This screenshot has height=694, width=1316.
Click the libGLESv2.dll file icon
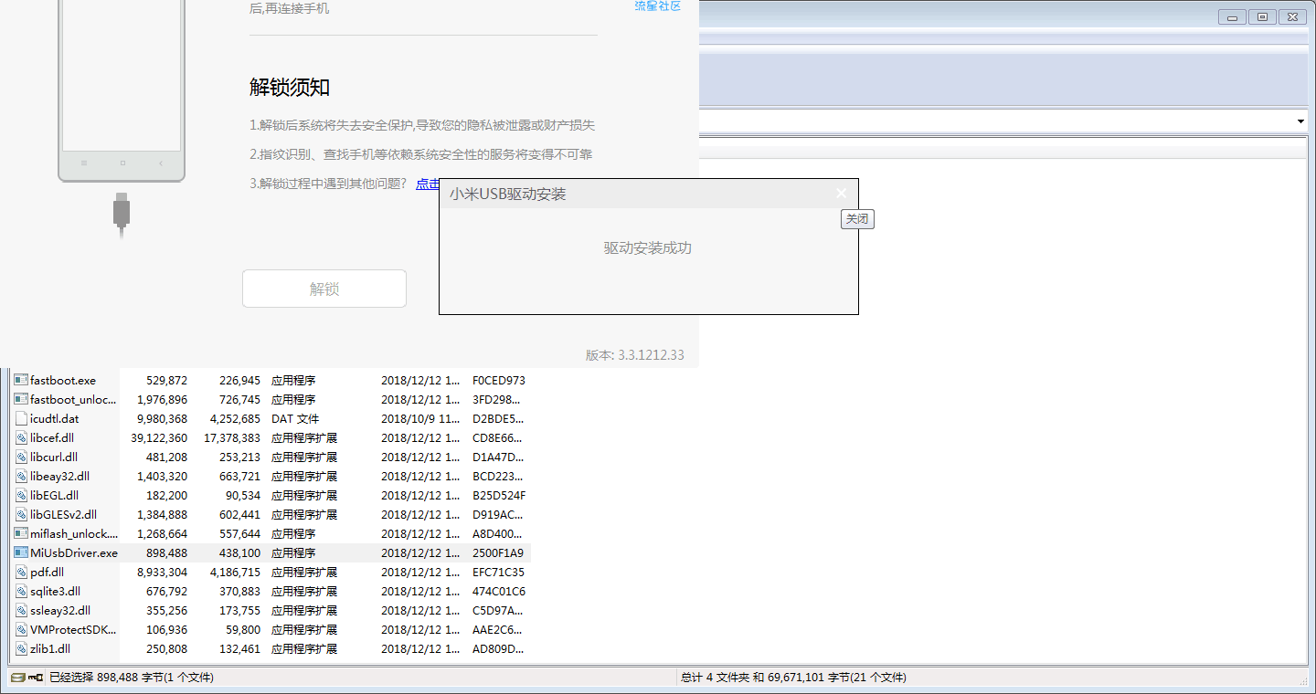[x=21, y=514]
